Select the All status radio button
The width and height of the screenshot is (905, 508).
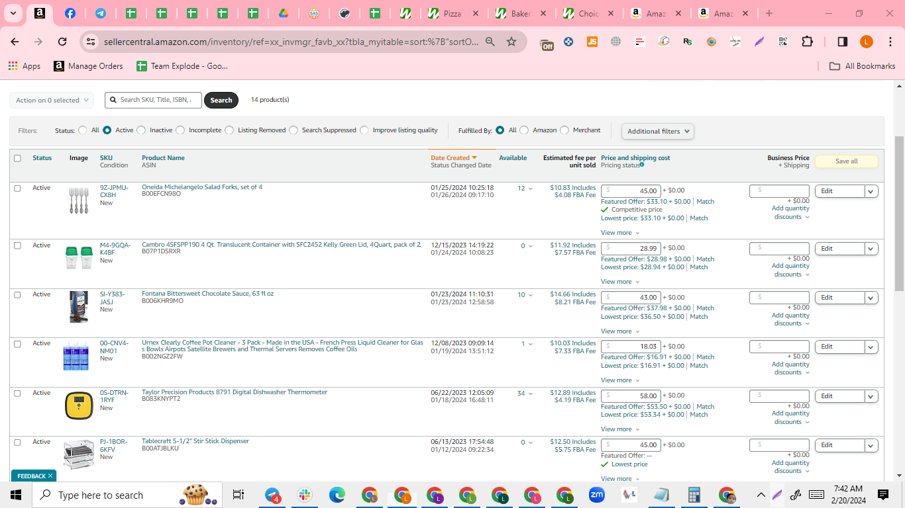click(83, 130)
